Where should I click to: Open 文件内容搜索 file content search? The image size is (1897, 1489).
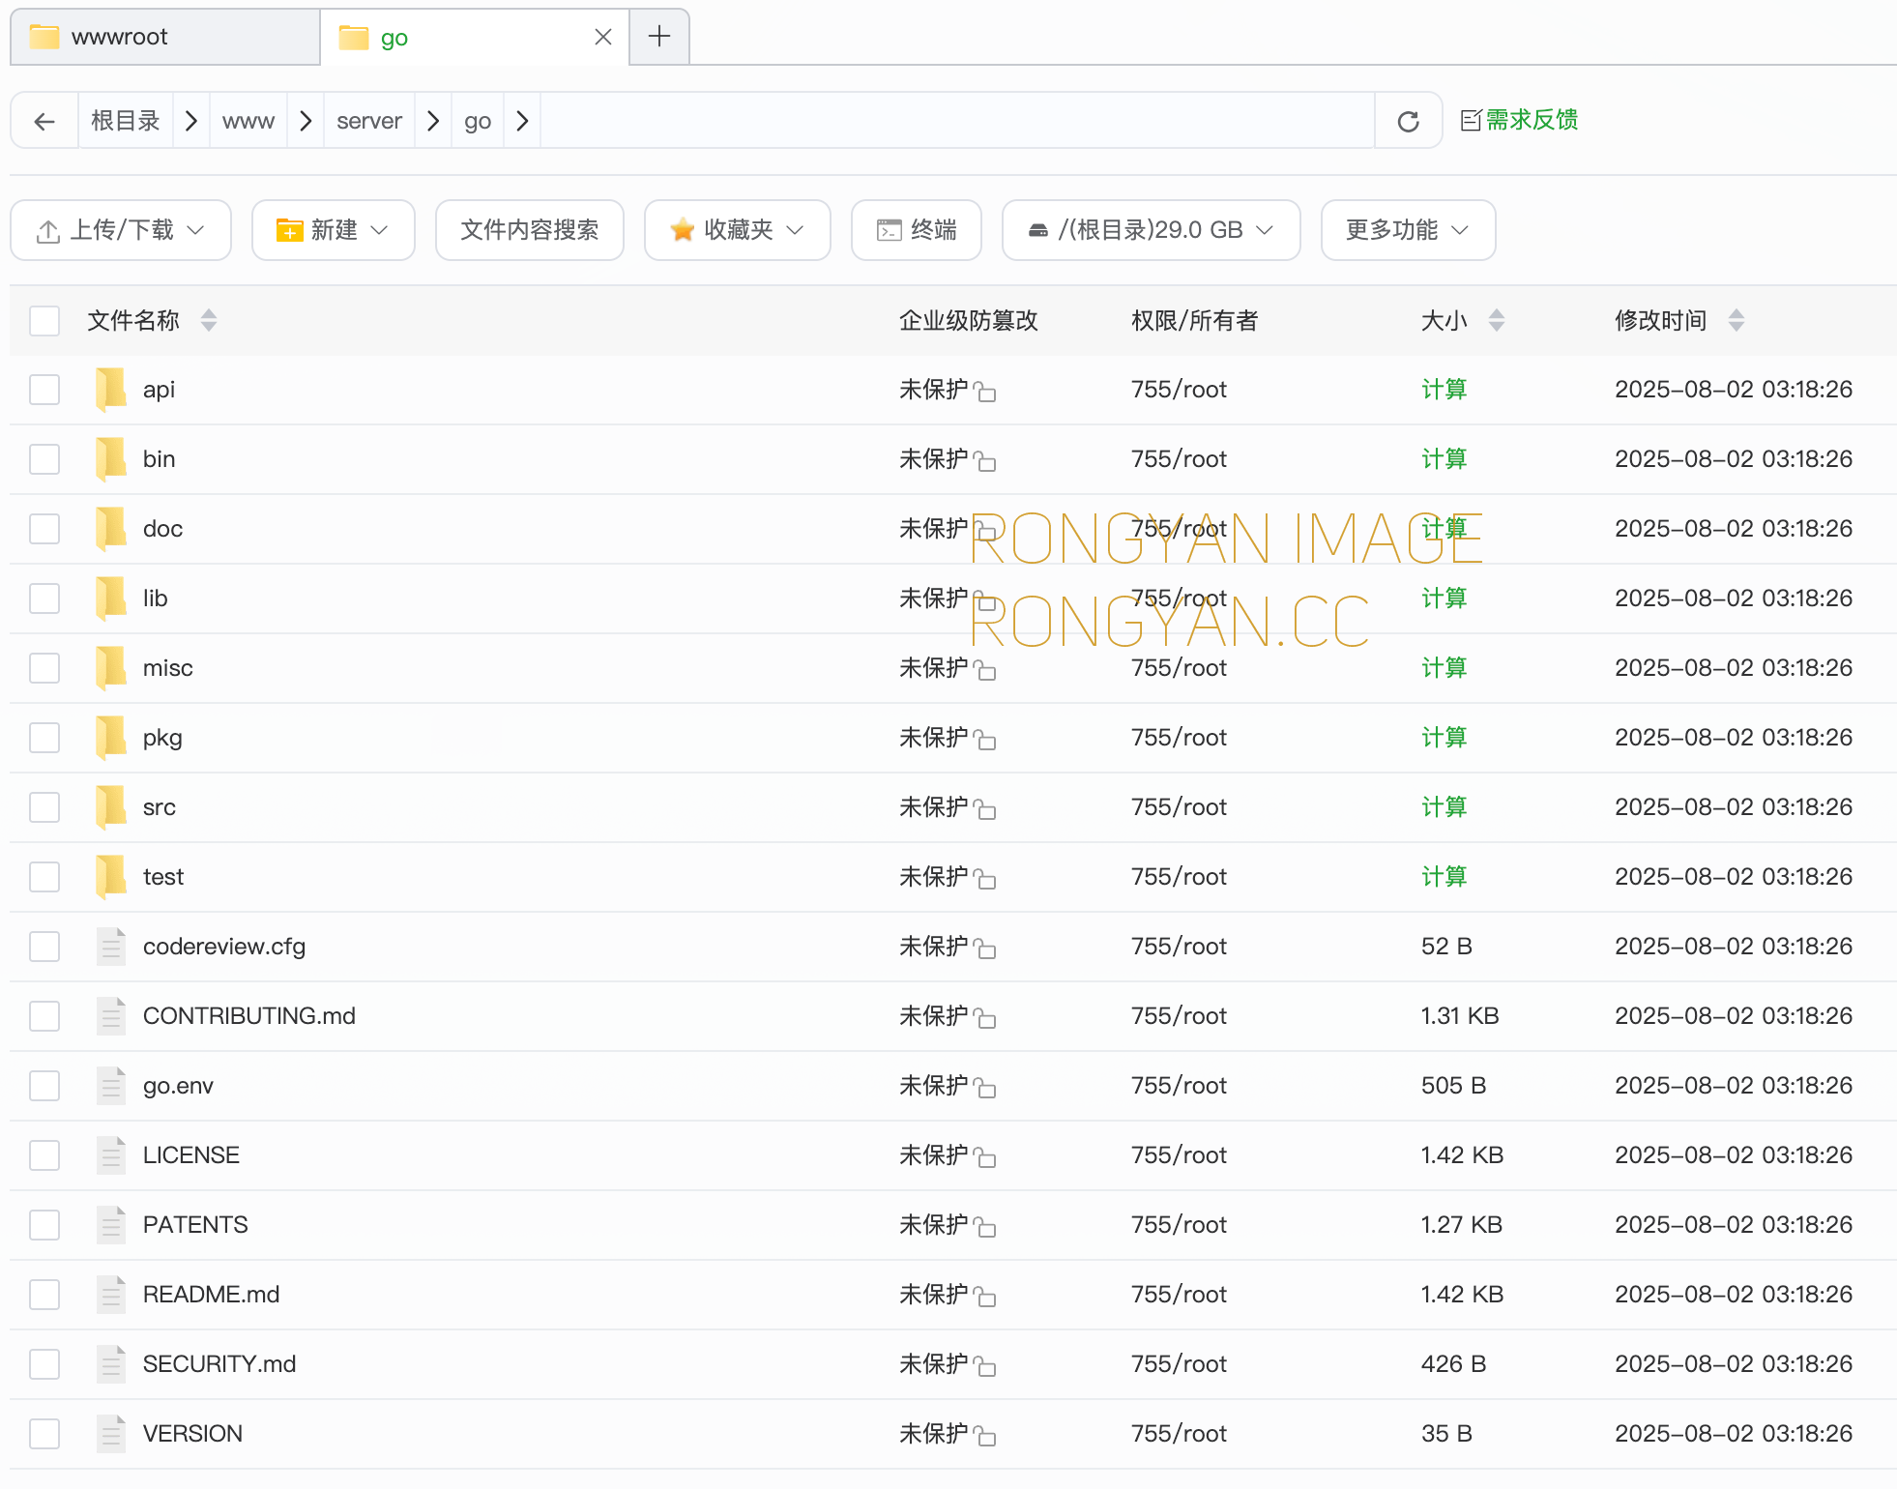[x=530, y=230]
